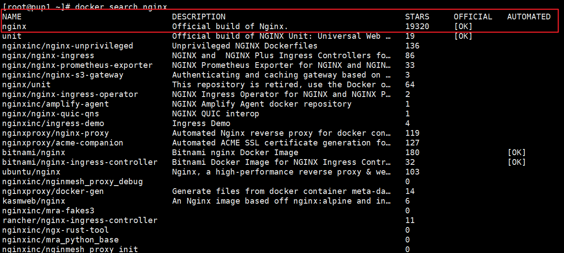Click nginxinc/nginx-s3-gateway image name

pyautogui.click(x=63, y=75)
